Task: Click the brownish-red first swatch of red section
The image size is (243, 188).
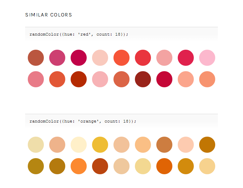Action: pos(36,58)
